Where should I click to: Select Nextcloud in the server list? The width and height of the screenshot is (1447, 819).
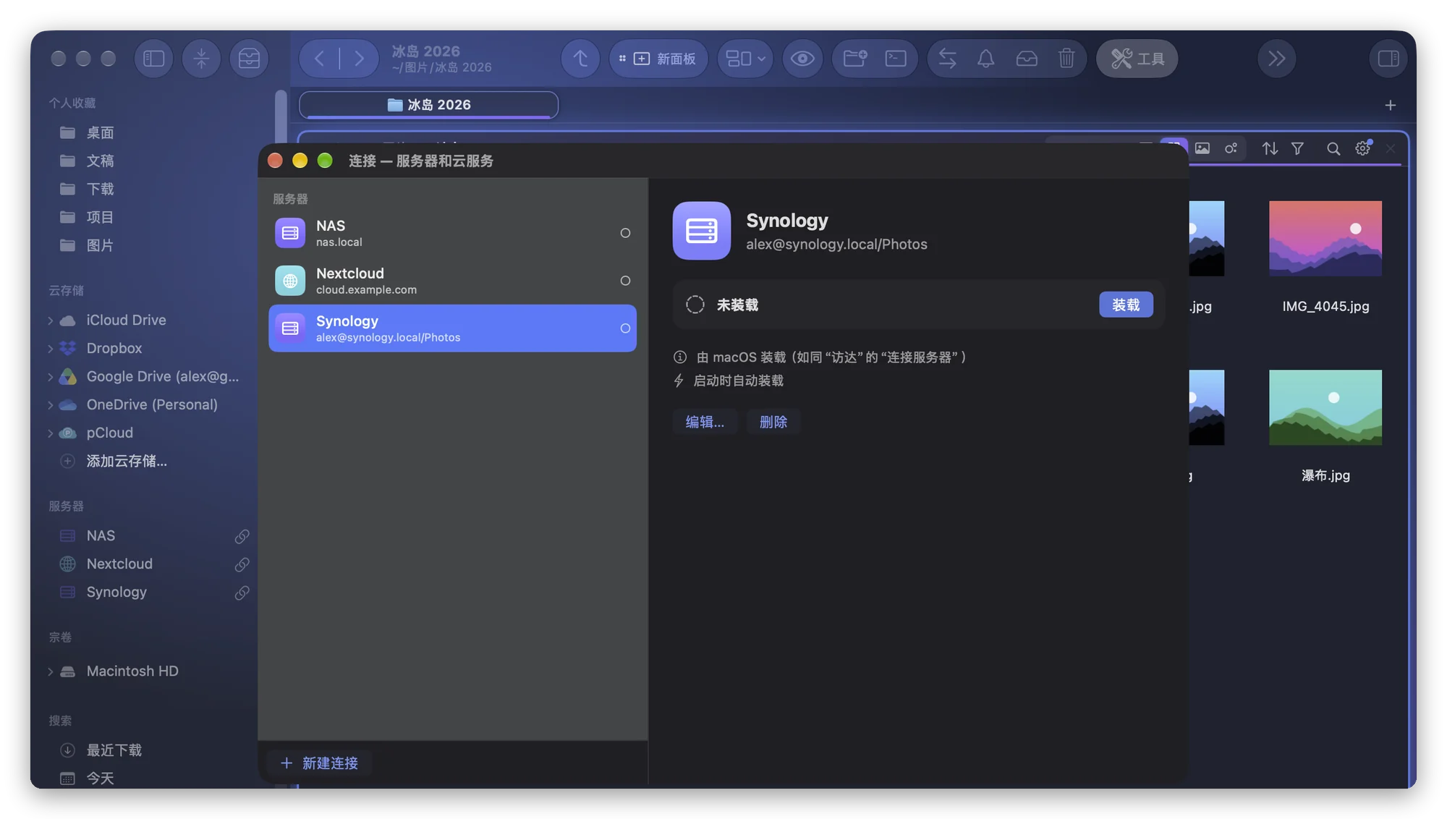click(453, 281)
